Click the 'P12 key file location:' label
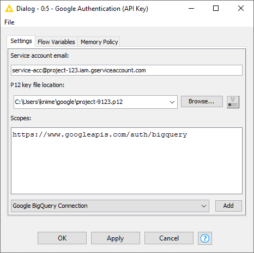 pos(38,85)
